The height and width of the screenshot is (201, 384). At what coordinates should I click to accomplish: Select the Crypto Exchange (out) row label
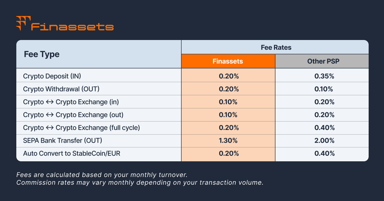(x=73, y=115)
